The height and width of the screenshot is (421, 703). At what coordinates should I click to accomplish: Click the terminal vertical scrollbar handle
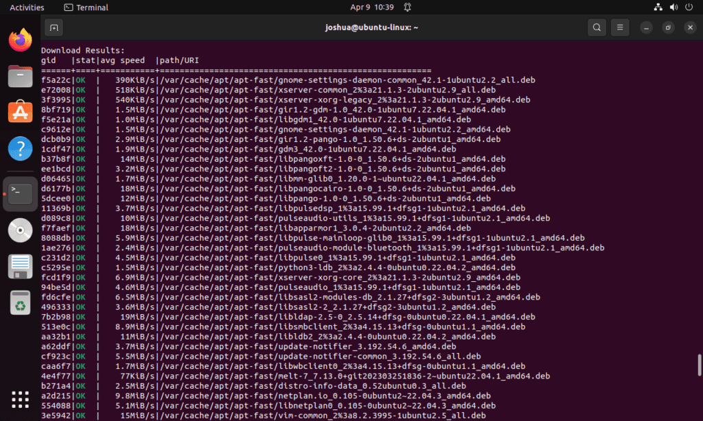pos(700,365)
